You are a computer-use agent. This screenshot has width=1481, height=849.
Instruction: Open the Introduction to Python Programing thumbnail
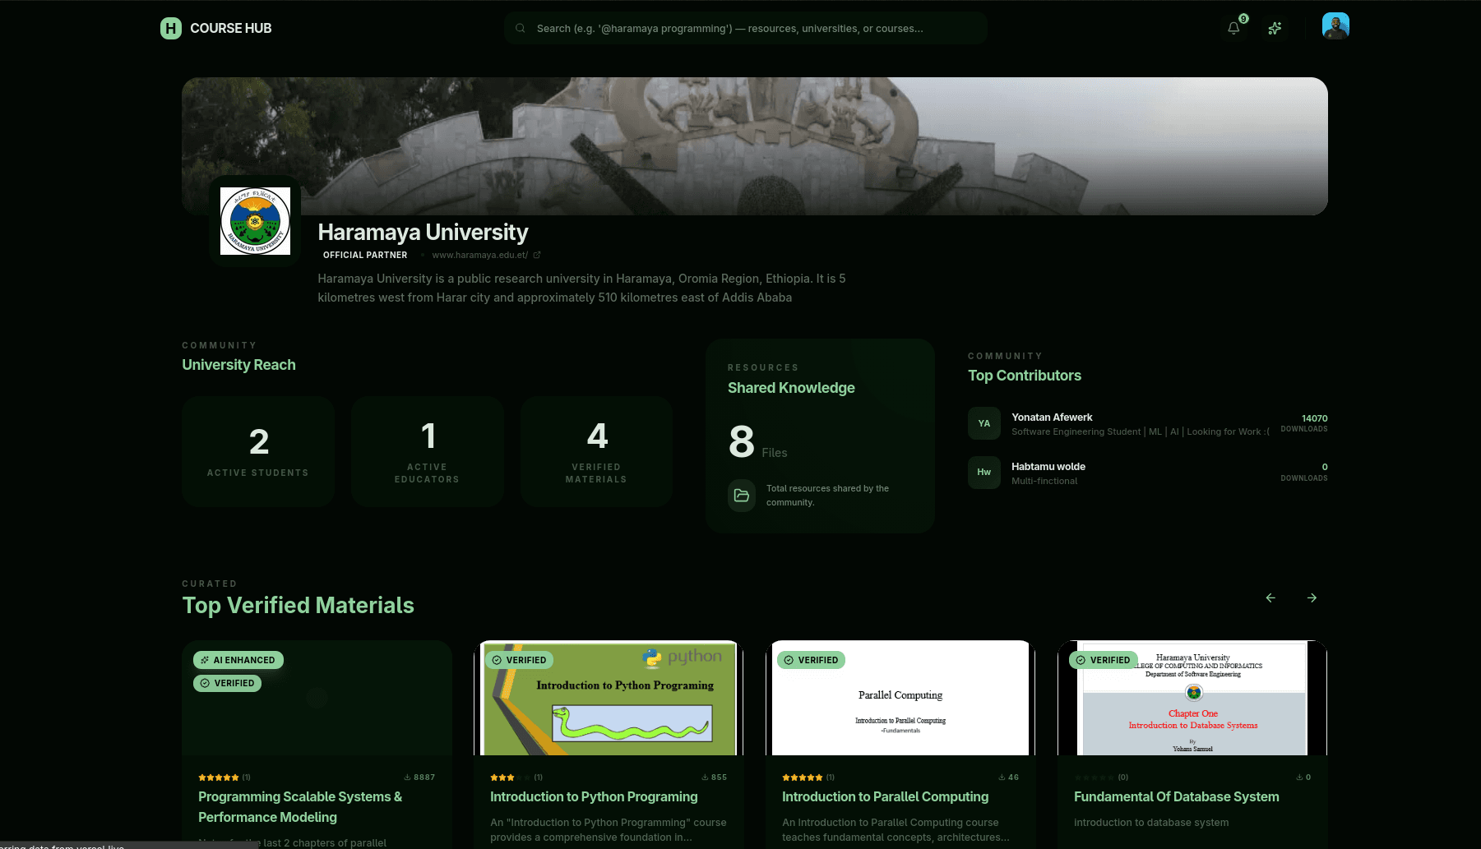(x=609, y=698)
